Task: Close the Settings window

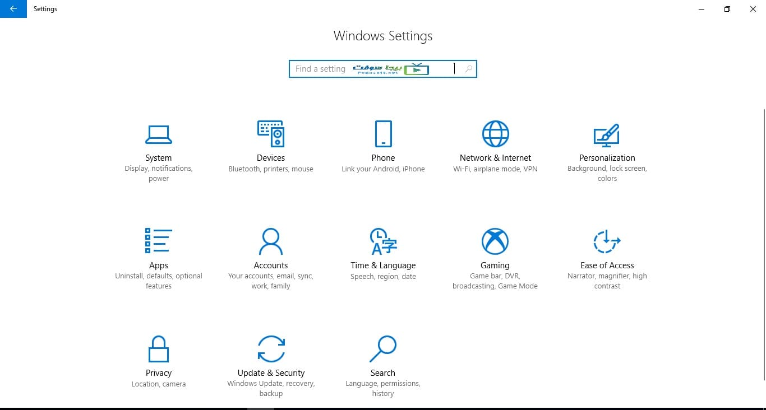Action: (x=753, y=9)
